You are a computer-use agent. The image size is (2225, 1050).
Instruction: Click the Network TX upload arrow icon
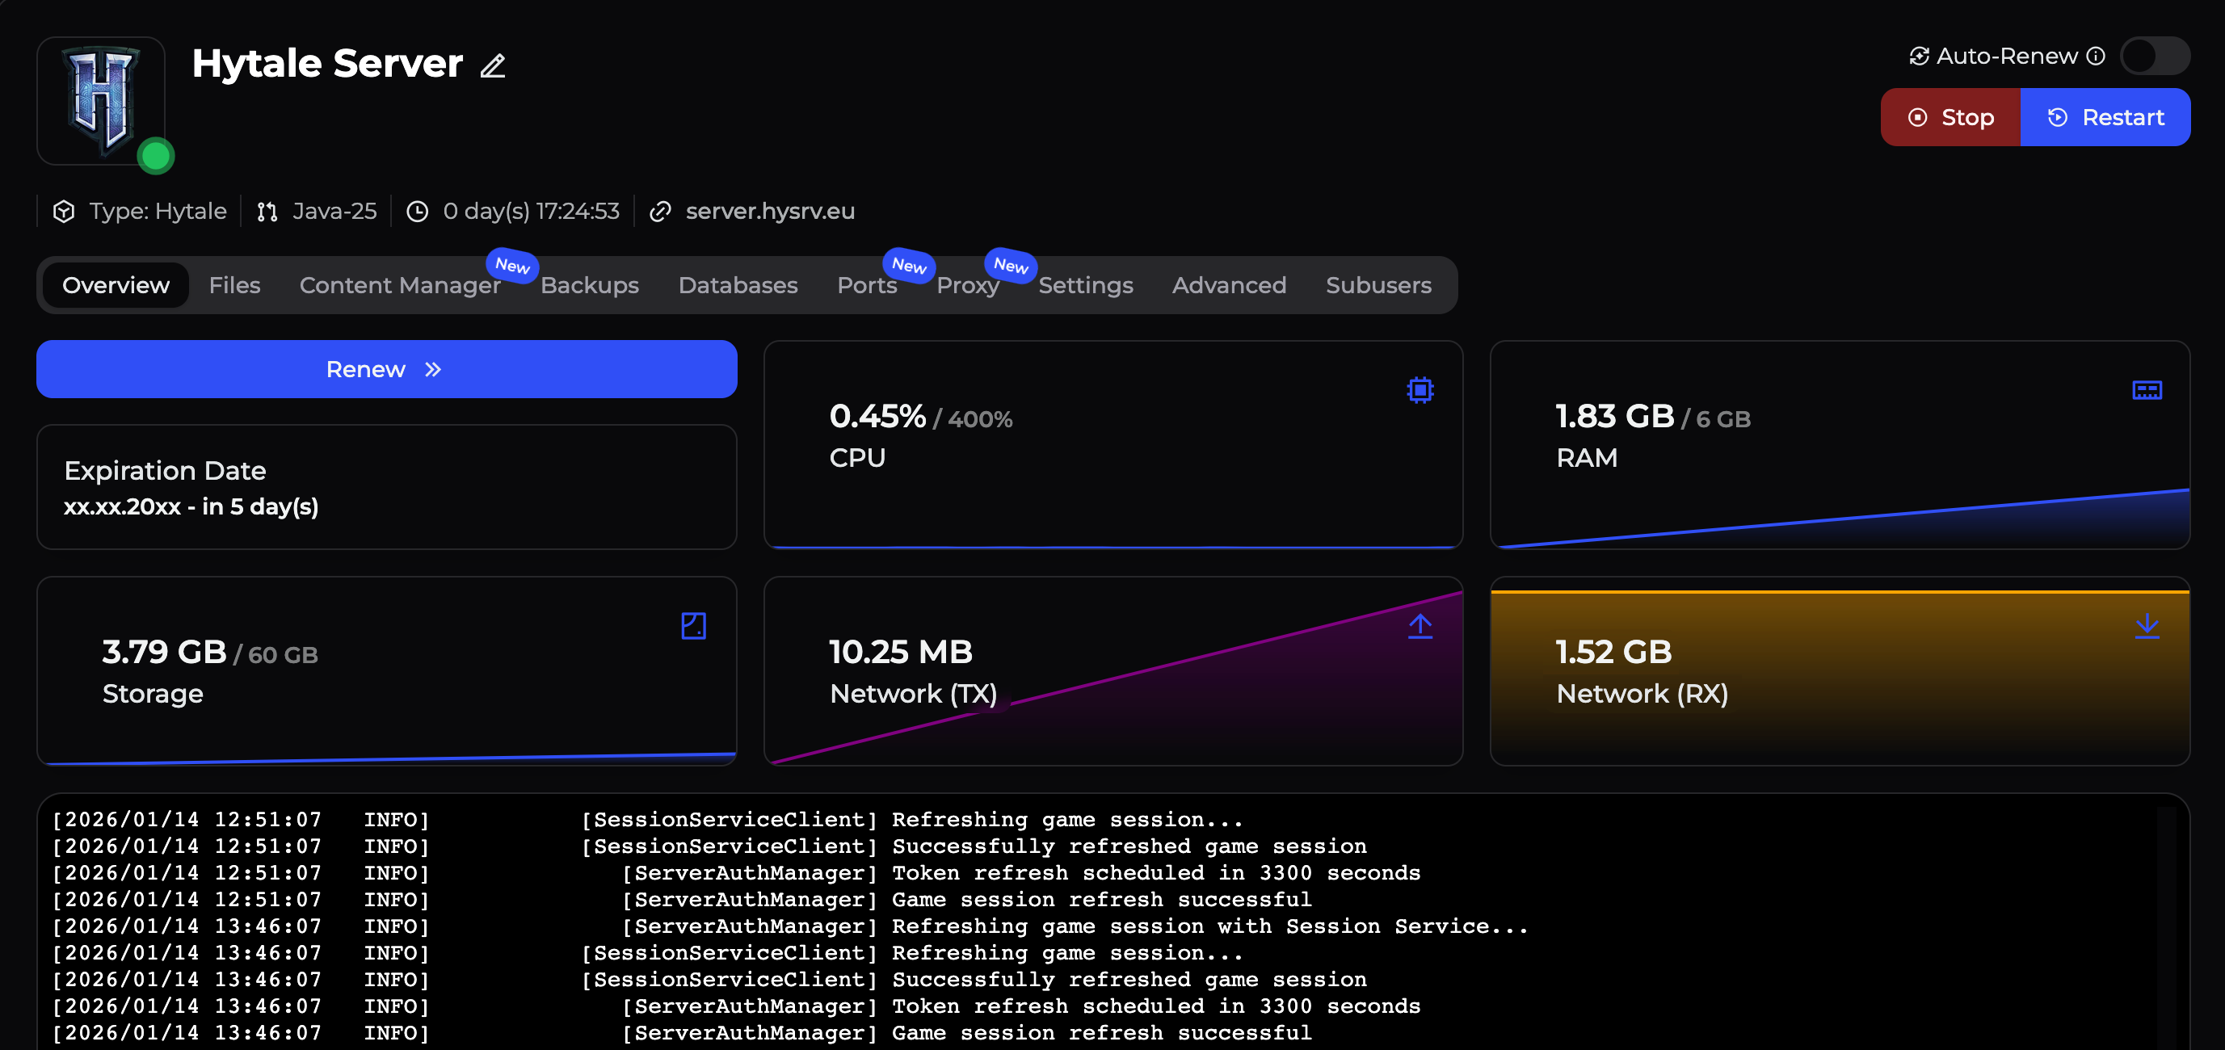1420,626
